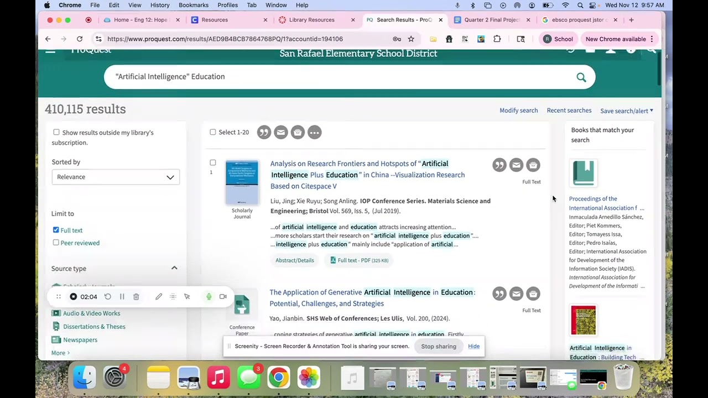Cite the Application of Generative AI article

pos(499,294)
